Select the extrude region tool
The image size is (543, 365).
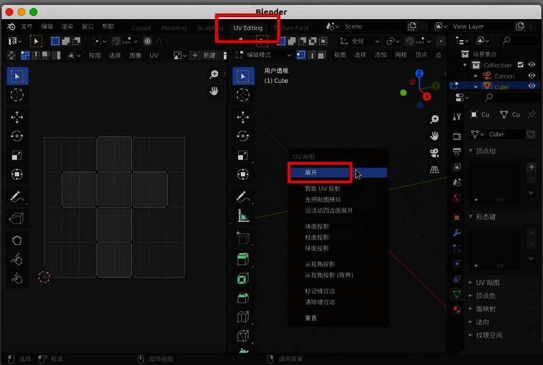tap(243, 259)
